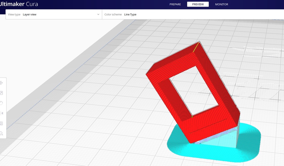Screen dimensions: 284x166
Task: Click the active PREVIEW stage button
Action: click(x=198, y=4)
